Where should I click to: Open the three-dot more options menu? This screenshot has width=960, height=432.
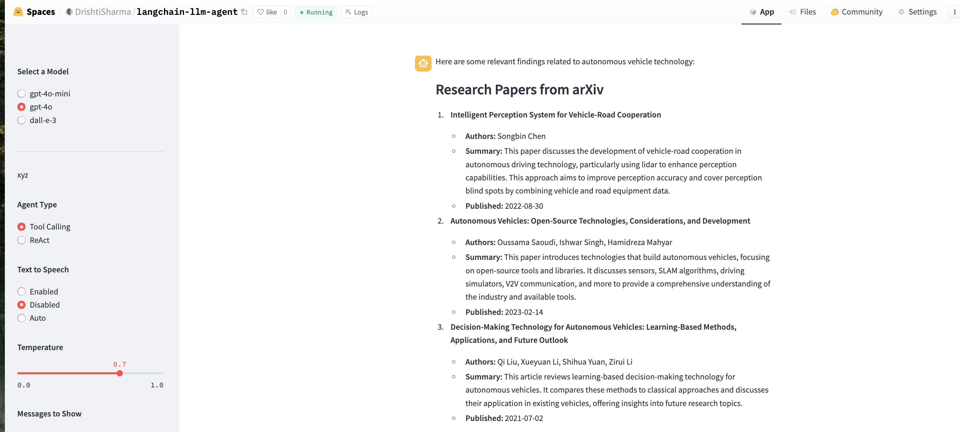coord(954,12)
